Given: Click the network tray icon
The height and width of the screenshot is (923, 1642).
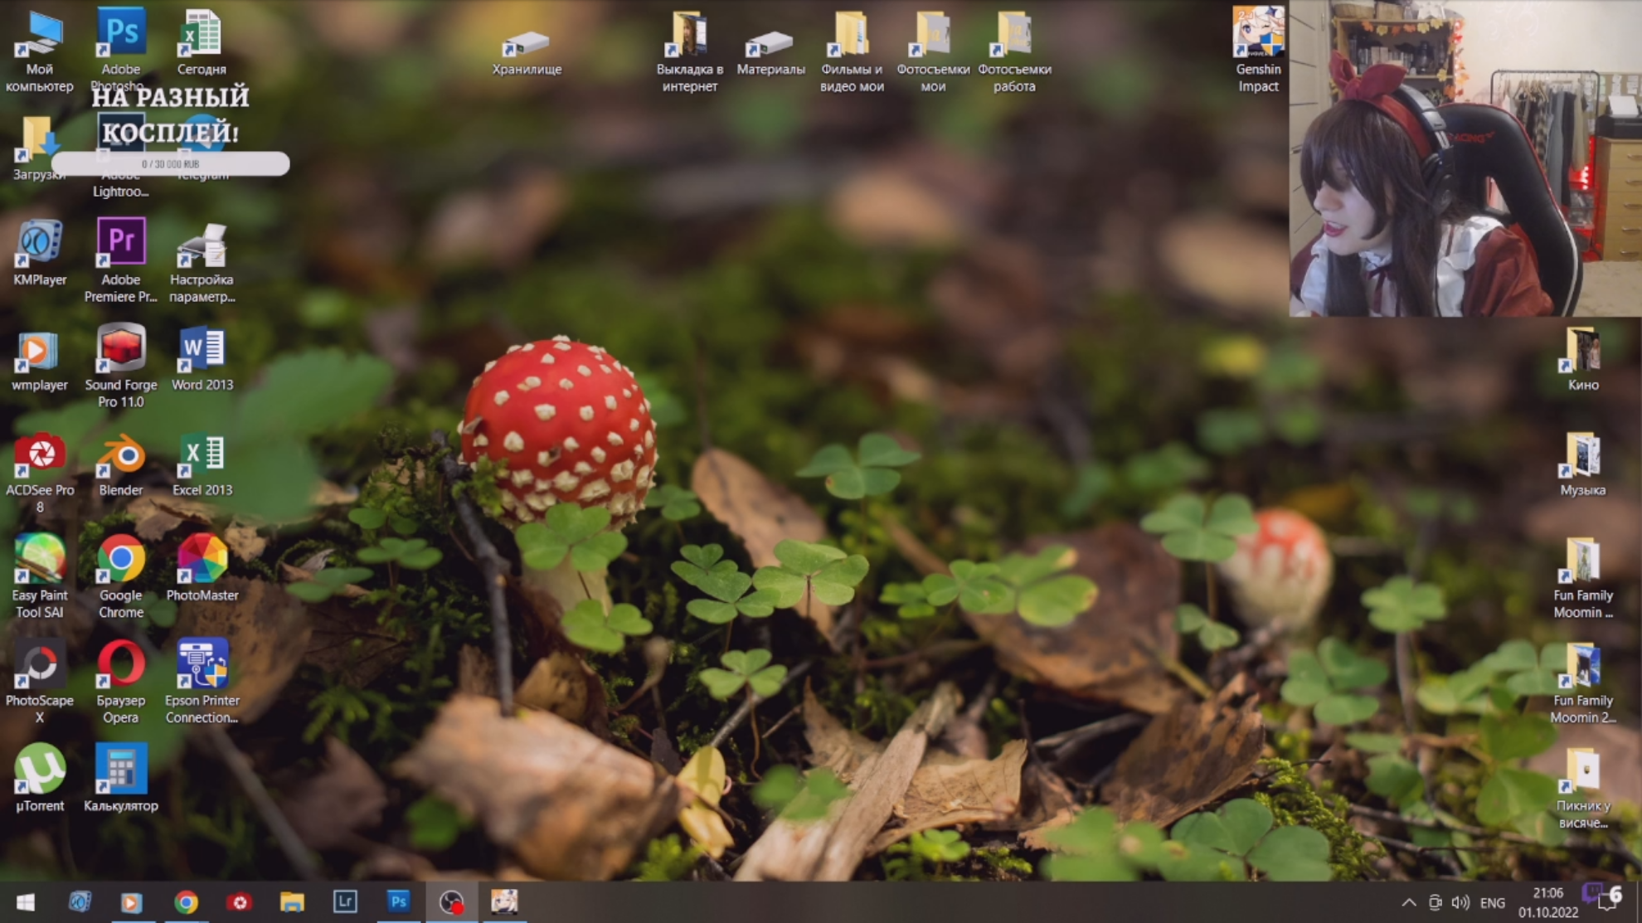Looking at the screenshot, I should coord(1435,902).
